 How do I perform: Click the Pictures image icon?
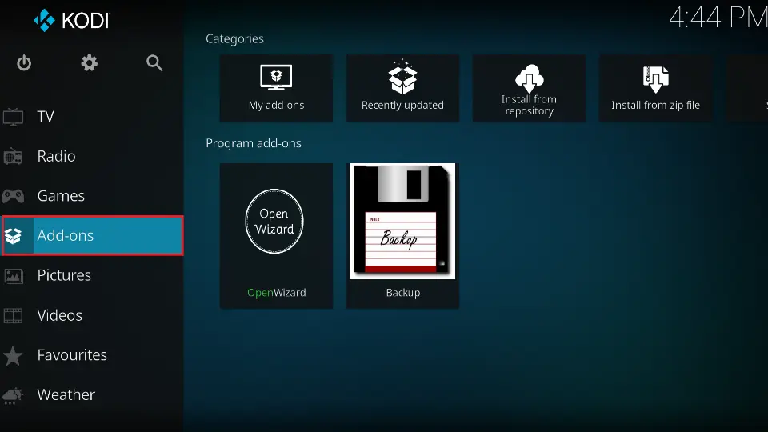tap(14, 276)
